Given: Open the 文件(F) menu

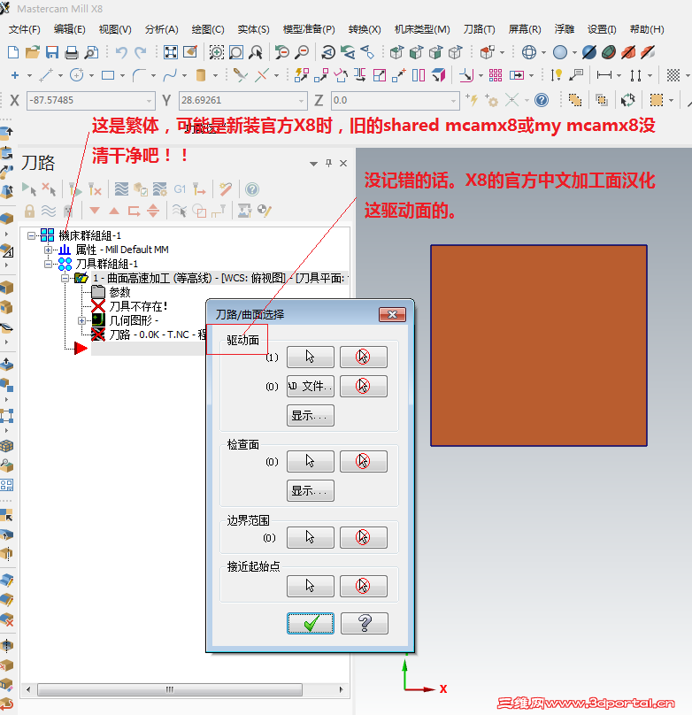Looking at the screenshot, I should click(24, 29).
